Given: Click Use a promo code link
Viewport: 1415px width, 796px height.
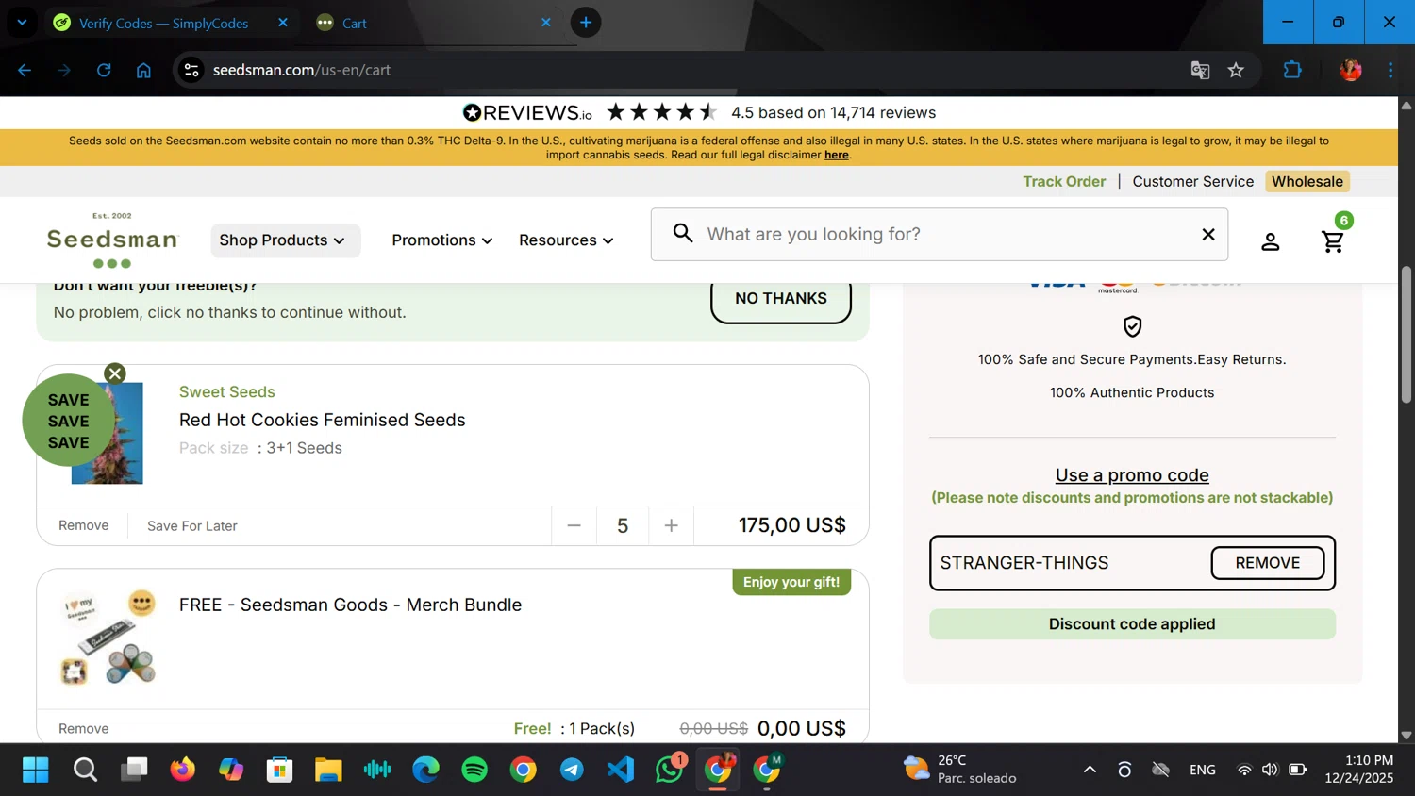Looking at the screenshot, I should [1132, 475].
